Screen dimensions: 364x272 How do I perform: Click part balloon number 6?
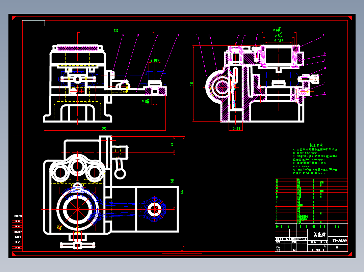325,54
